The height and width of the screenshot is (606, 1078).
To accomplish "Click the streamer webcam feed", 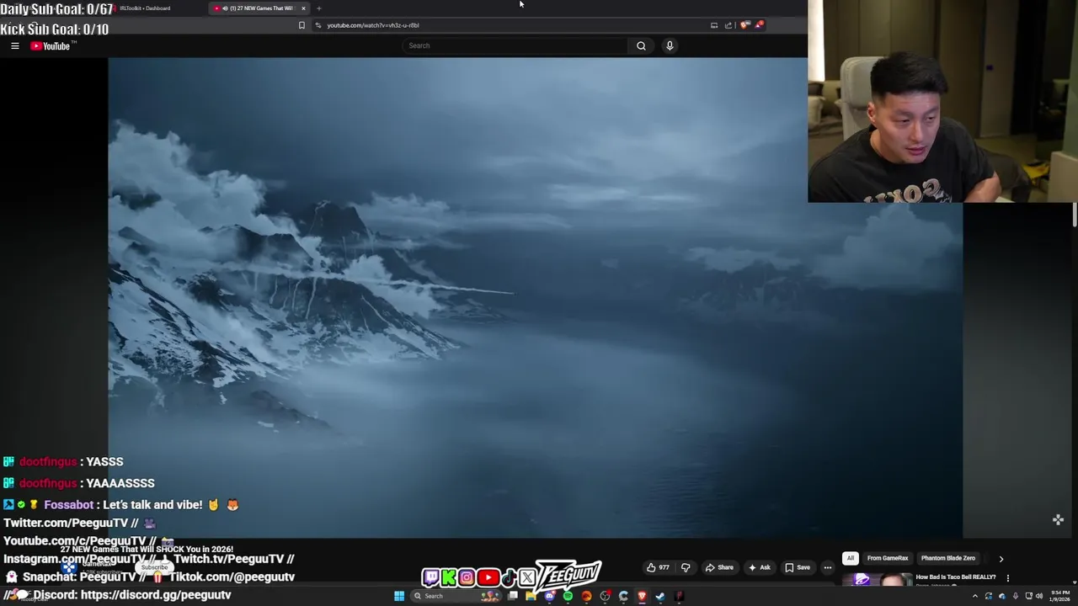I will (x=942, y=101).
